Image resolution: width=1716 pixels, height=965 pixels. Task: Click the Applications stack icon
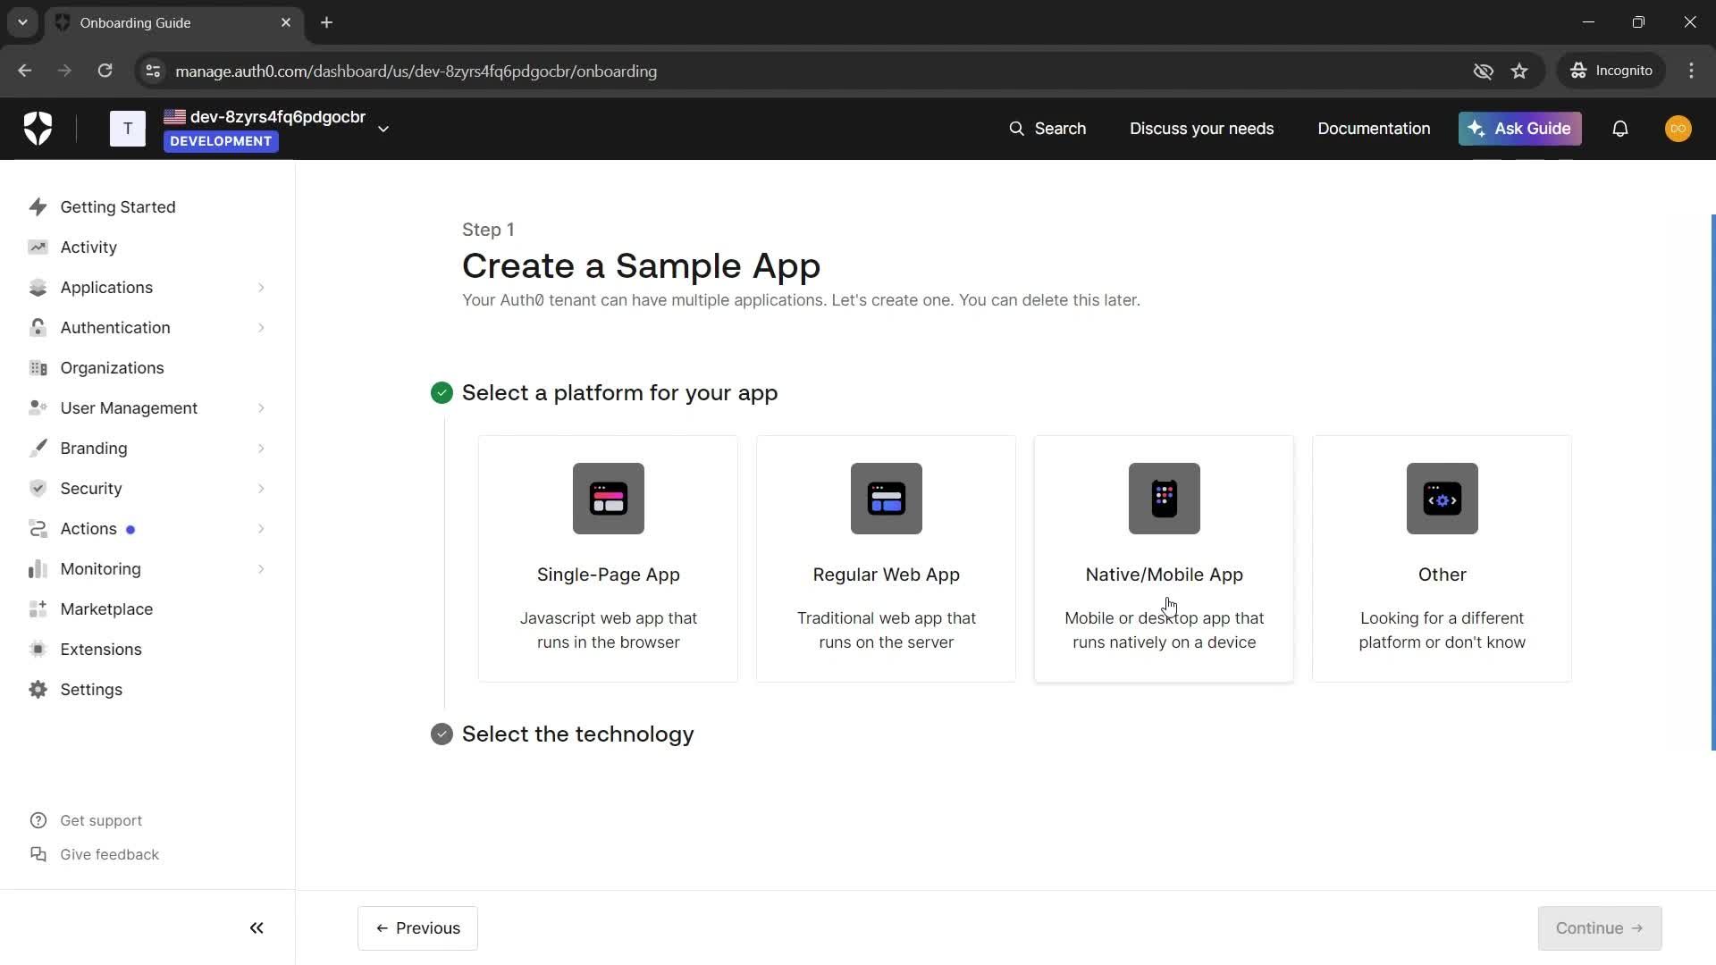click(x=38, y=288)
